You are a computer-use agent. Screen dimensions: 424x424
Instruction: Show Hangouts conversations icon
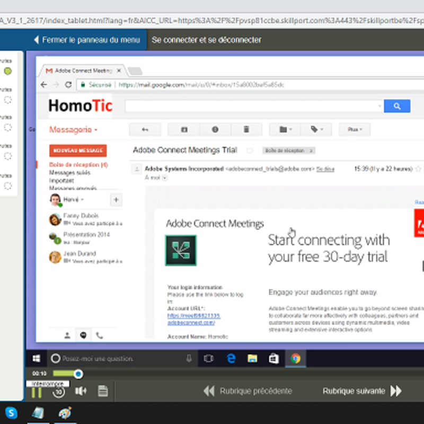tap(83, 335)
